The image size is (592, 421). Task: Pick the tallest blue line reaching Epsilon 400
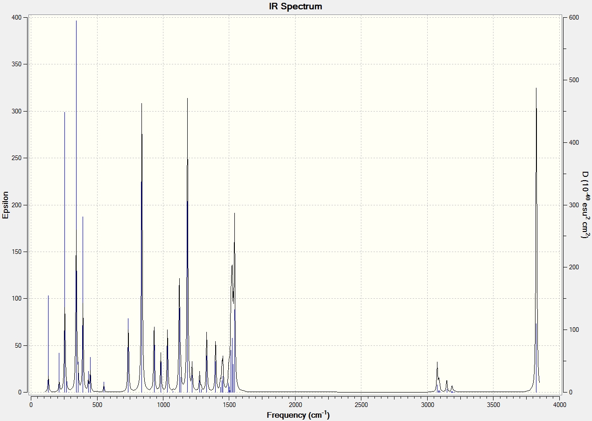tap(77, 21)
